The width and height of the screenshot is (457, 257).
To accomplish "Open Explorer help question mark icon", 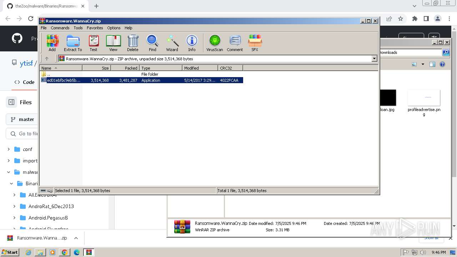I will coord(442,64).
